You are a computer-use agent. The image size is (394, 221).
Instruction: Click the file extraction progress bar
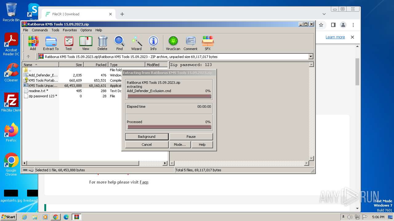169,96
